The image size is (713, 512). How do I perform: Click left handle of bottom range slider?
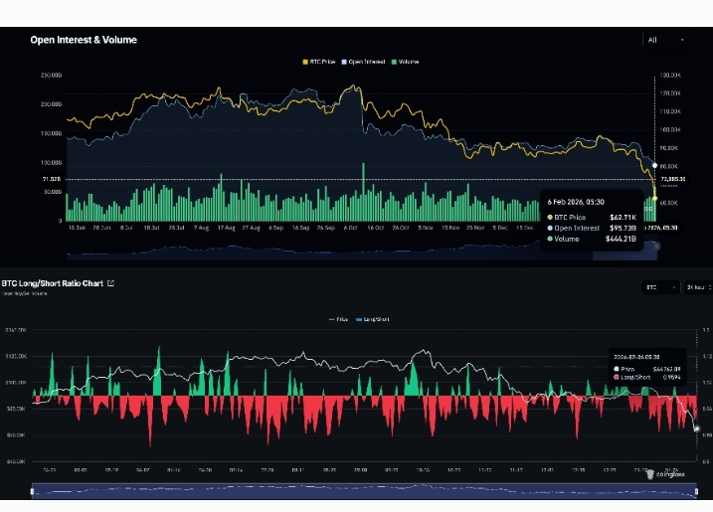34,489
